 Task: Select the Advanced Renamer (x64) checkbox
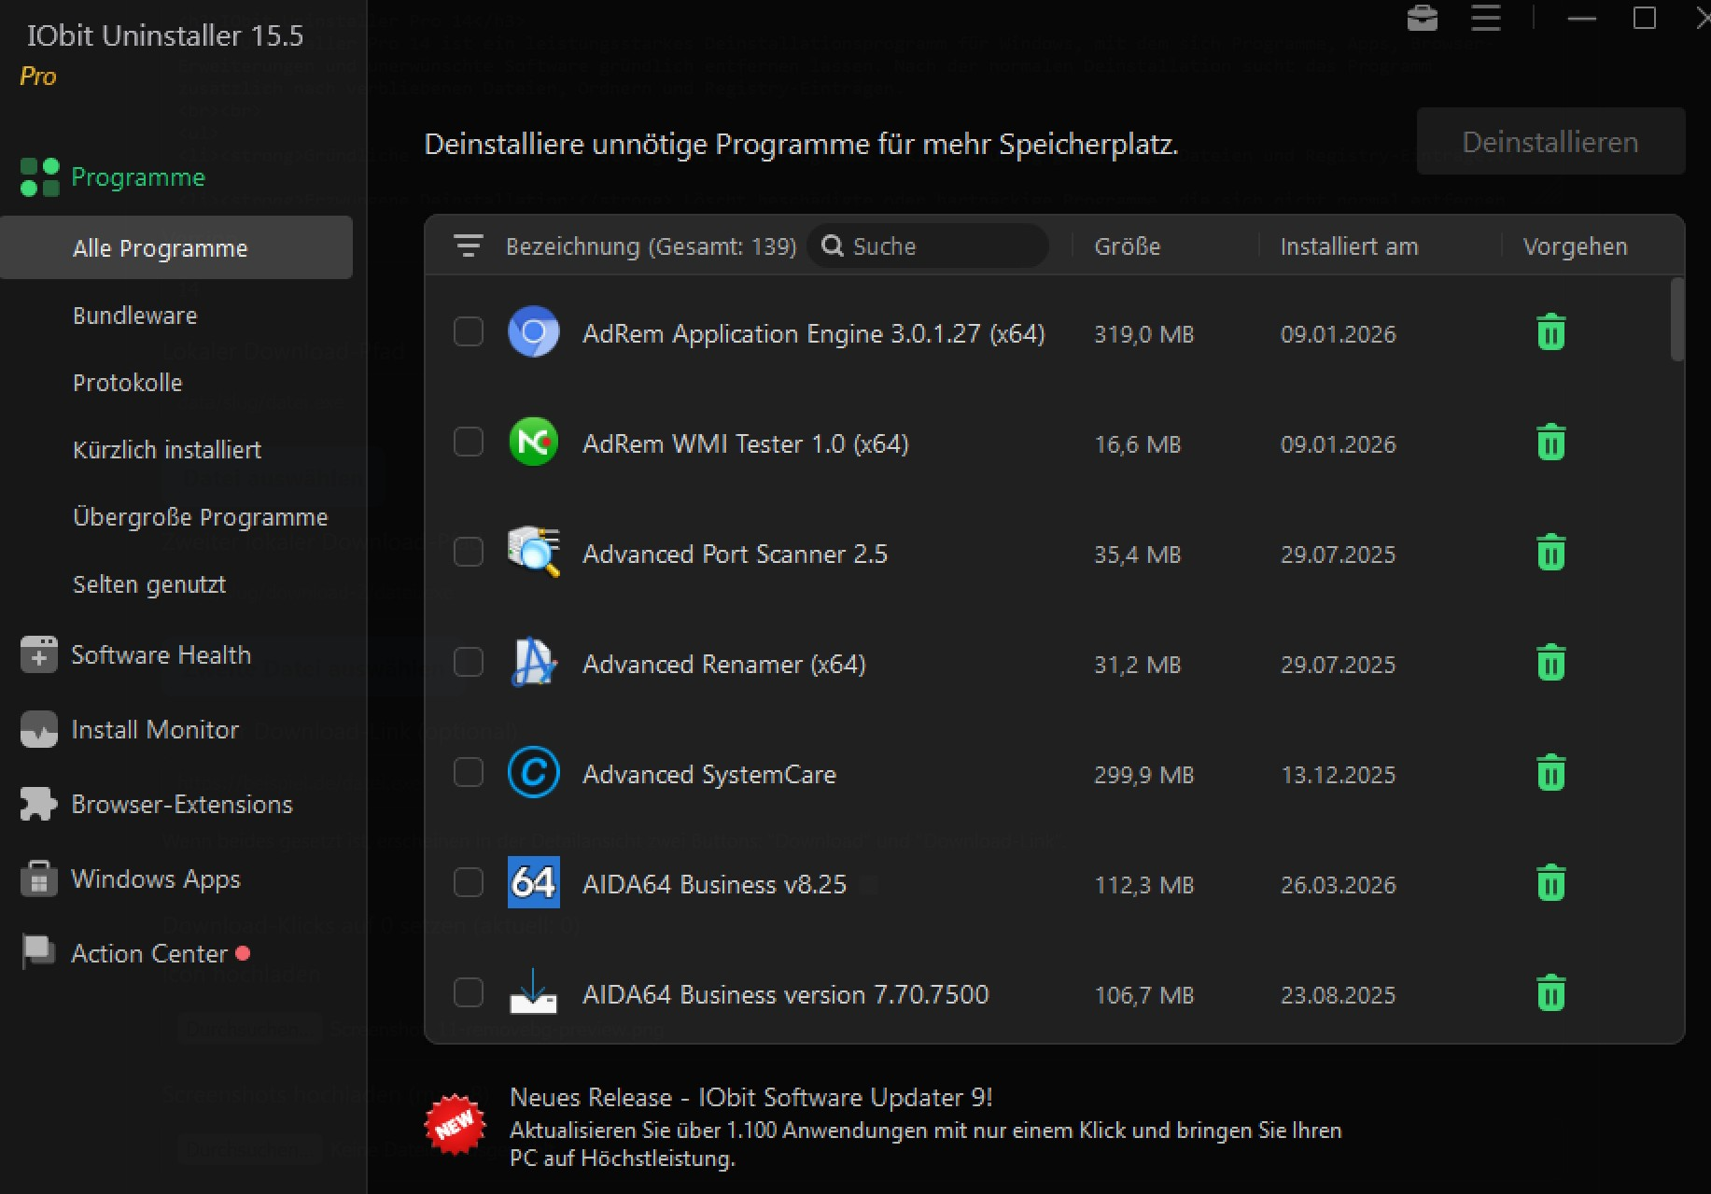468,662
